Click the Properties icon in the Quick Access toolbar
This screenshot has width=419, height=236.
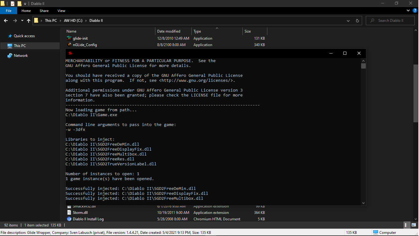(x=13, y=3)
